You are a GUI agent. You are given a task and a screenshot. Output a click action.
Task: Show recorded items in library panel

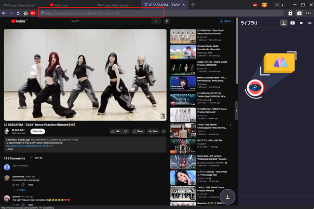pos(301,23)
